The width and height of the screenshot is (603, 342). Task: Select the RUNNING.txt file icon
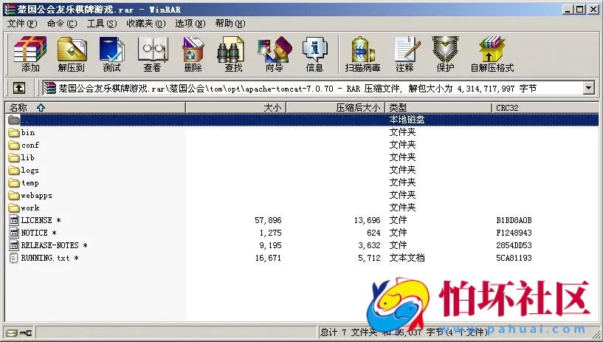(14, 258)
